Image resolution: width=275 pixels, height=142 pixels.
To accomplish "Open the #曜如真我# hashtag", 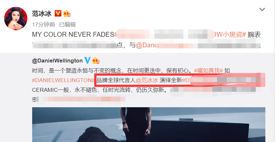I will 208,71.
